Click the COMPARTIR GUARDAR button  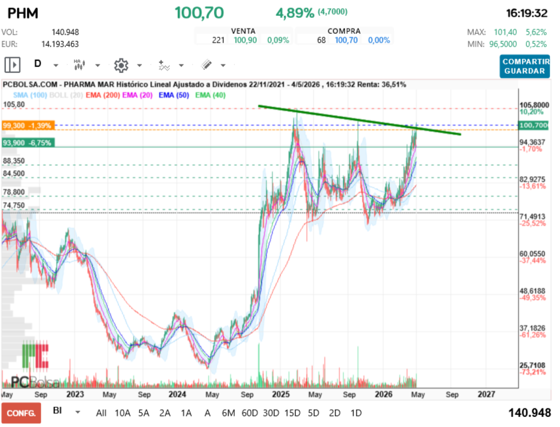[x=524, y=66]
